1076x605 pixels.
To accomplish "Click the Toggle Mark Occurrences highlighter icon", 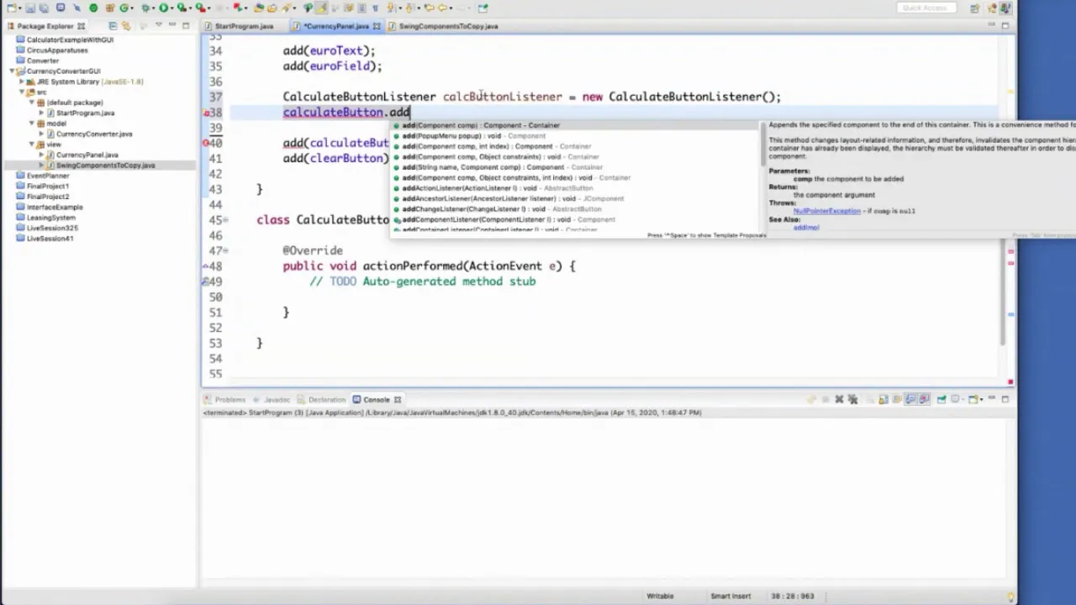I will 321,8.
